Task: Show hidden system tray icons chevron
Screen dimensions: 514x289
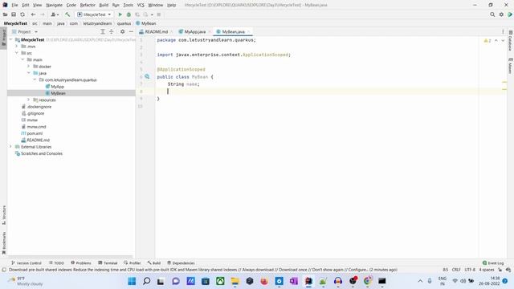Action: coord(420,281)
